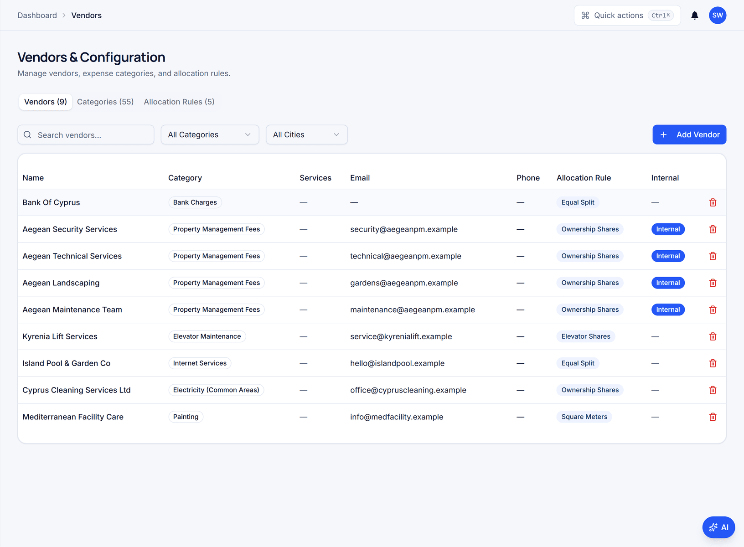Click the Mediterranean Facility Care vendor name
This screenshot has height=547, width=744.
[73, 417]
